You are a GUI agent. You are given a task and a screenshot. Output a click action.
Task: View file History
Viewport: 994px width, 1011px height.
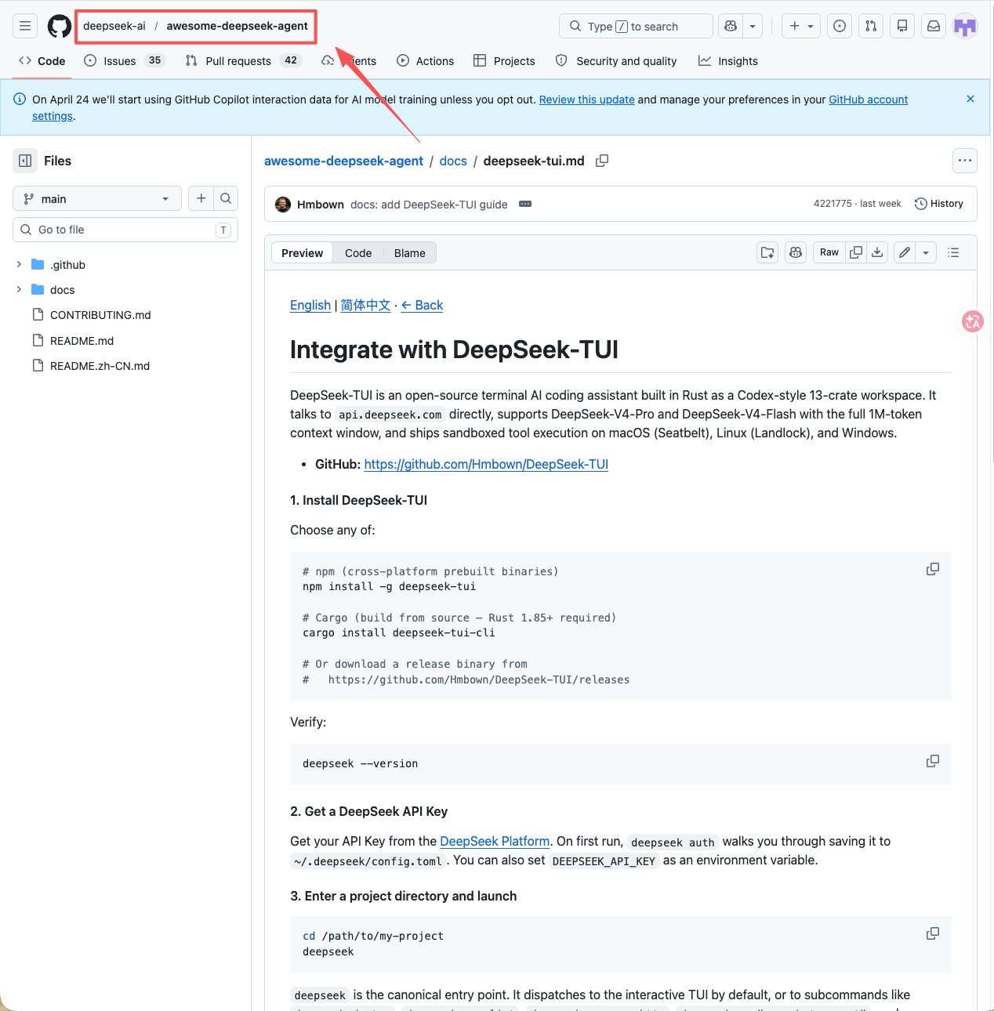939,204
